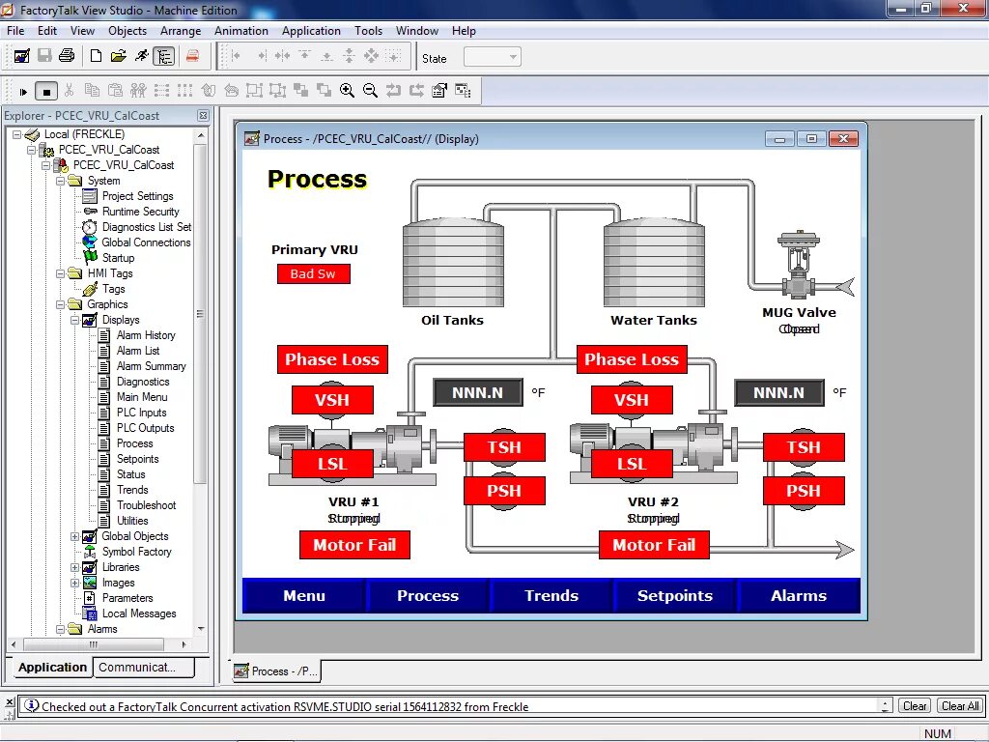989x742 pixels.
Task: Collapse the Graphics folder
Action: pyautogui.click(x=61, y=304)
